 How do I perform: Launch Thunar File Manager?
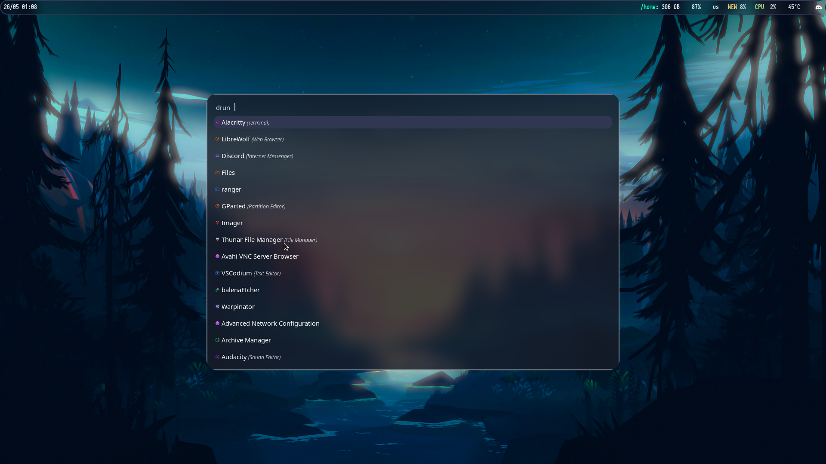click(x=252, y=240)
